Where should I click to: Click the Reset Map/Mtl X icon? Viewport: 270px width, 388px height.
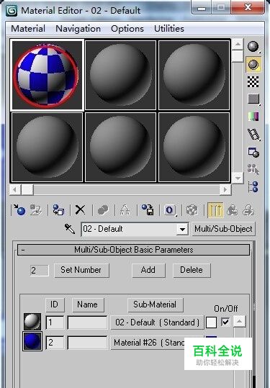tap(80, 210)
